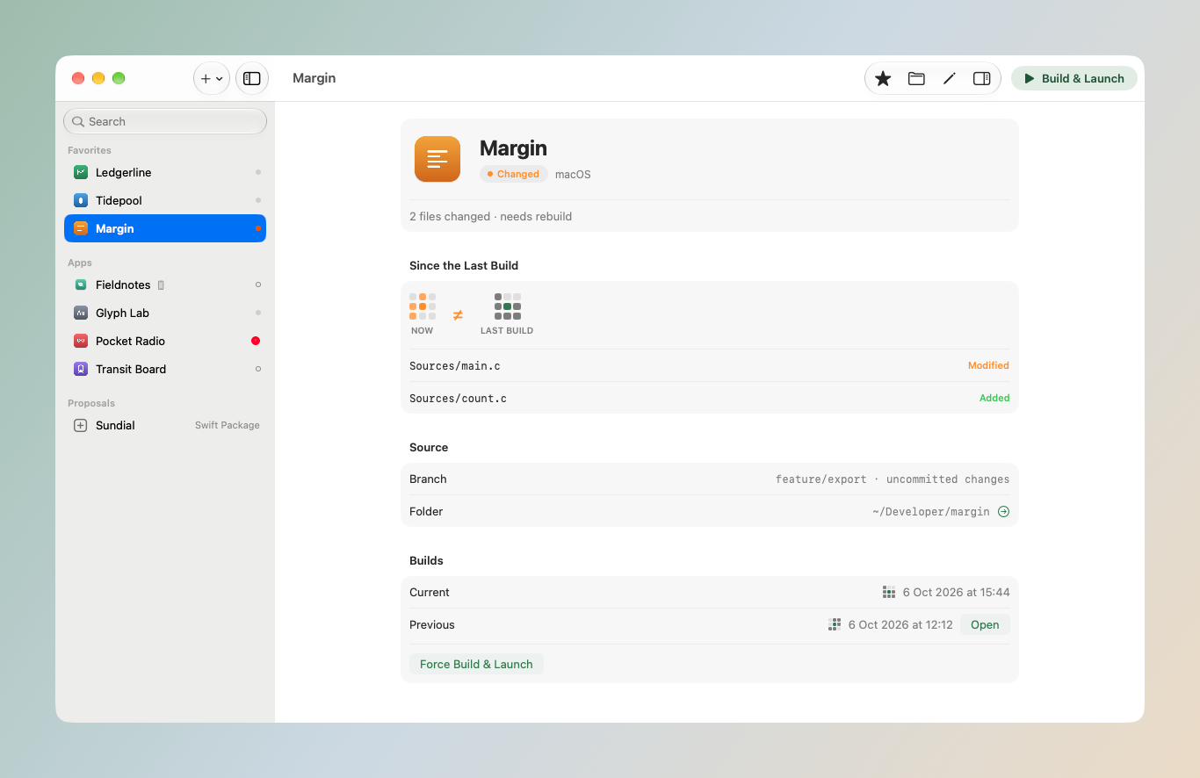This screenshot has height=778, width=1200.
Task: Open the project folder toolbar icon
Action: 916,78
